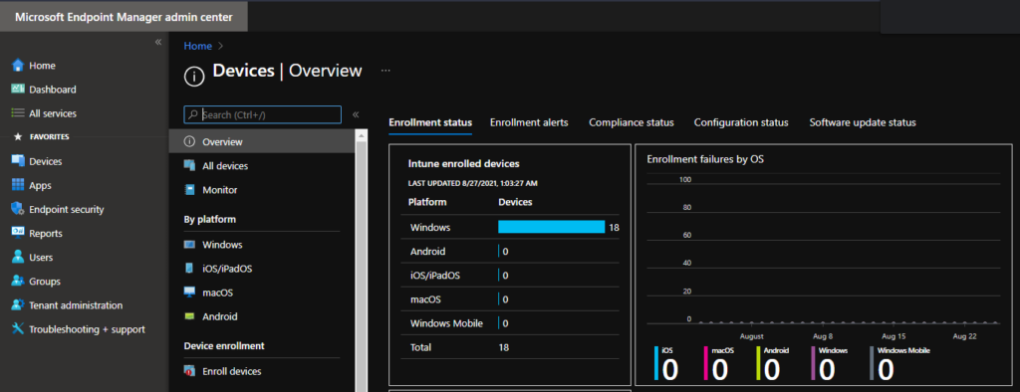Switch to the Enrollment alerts tab
1020x392 pixels.
pyautogui.click(x=529, y=122)
